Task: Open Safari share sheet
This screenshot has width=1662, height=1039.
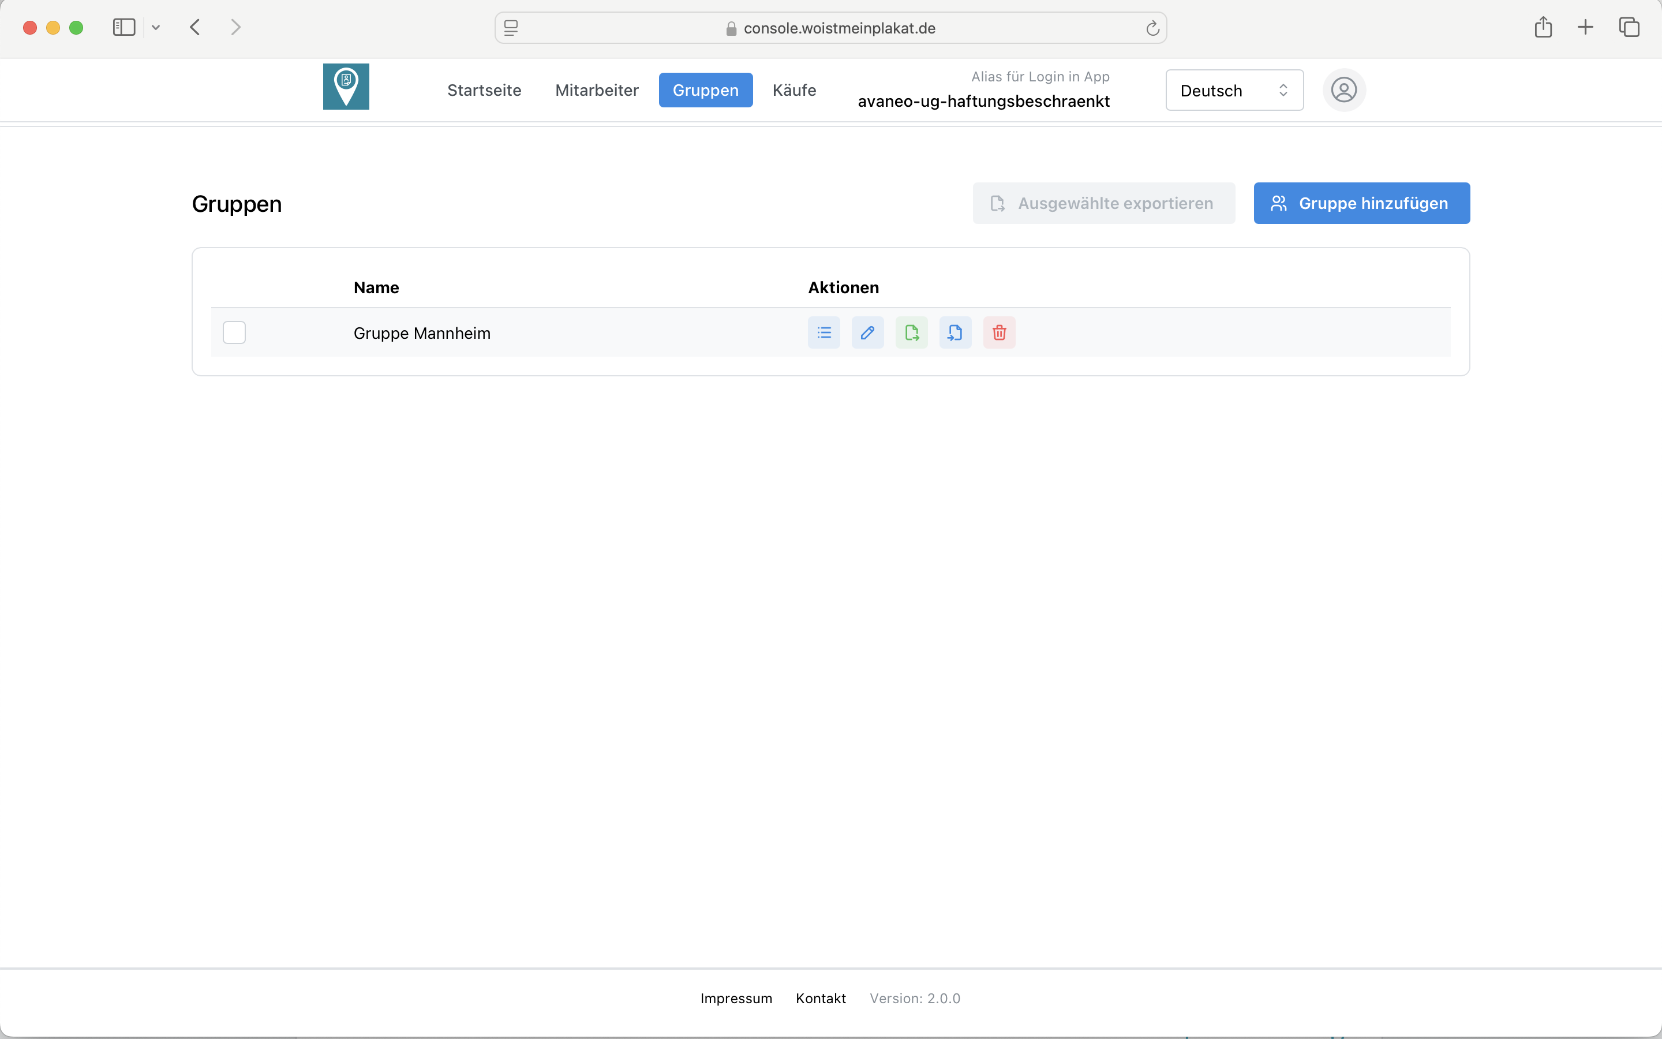Action: [x=1543, y=28]
